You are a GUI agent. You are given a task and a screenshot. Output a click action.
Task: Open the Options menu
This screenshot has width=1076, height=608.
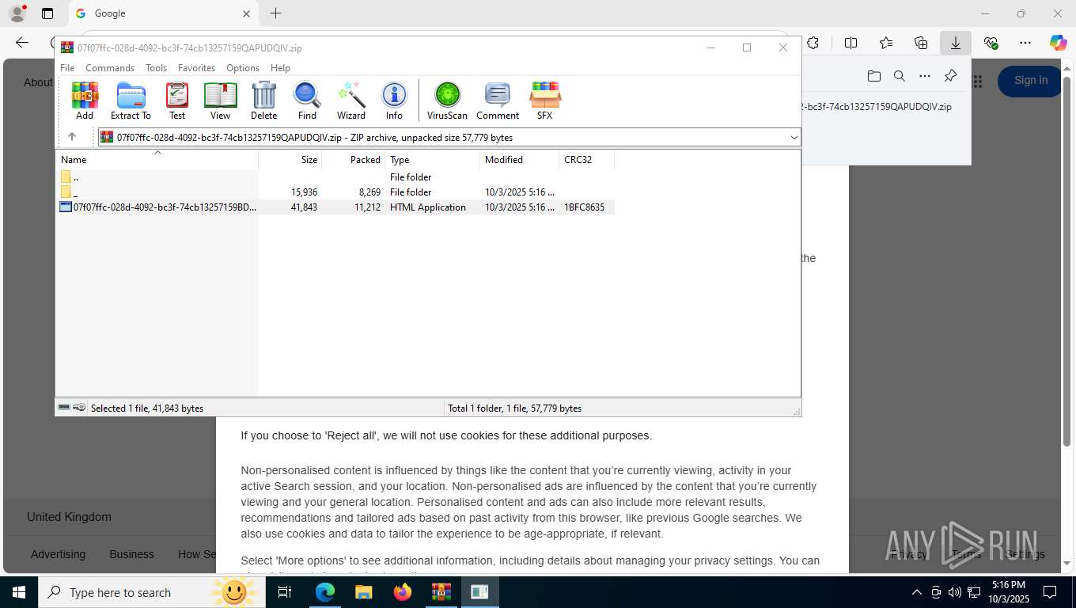click(x=243, y=68)
